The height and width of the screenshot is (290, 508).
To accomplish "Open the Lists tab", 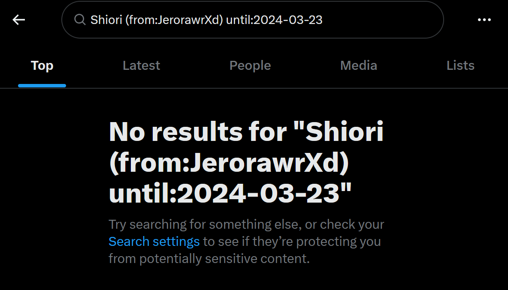I will click(x=460, y=66).
